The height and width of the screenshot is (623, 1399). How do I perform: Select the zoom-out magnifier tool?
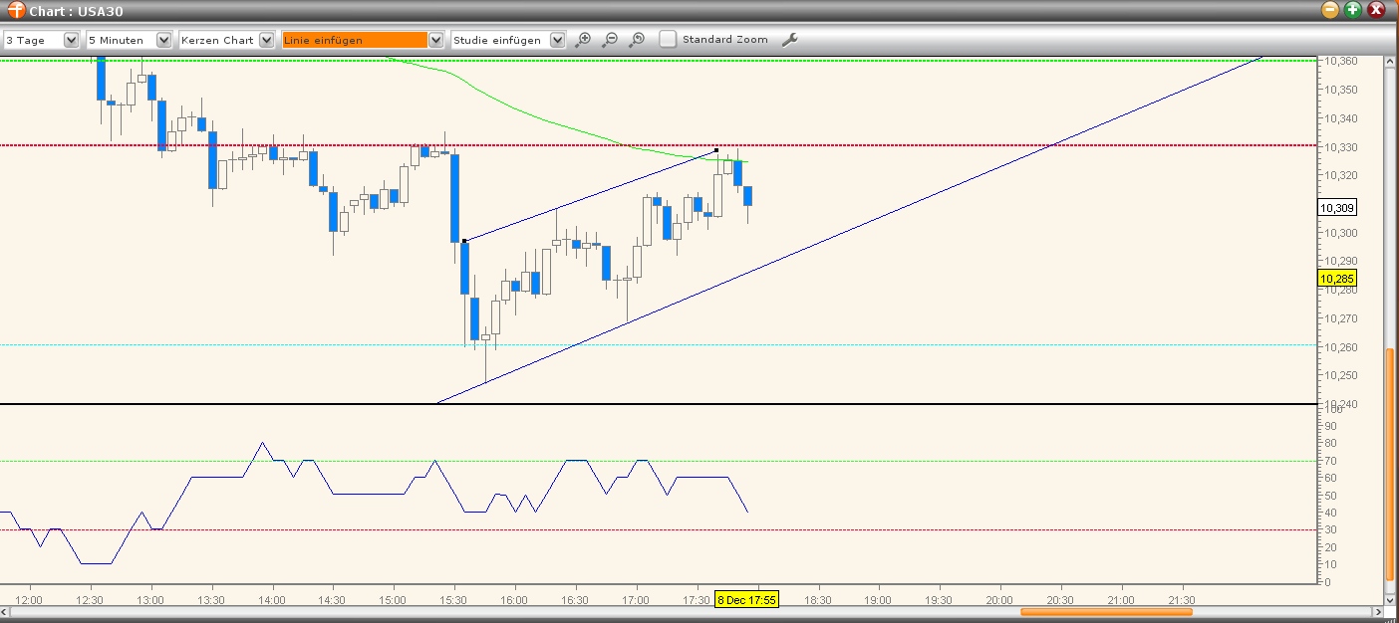[610, 39]
